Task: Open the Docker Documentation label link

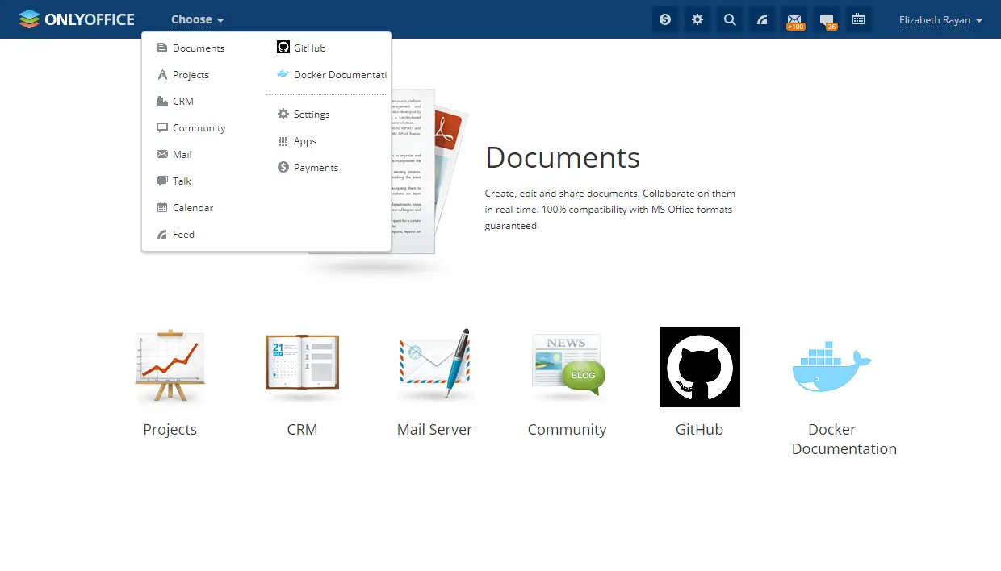Action: click(844, 440)
